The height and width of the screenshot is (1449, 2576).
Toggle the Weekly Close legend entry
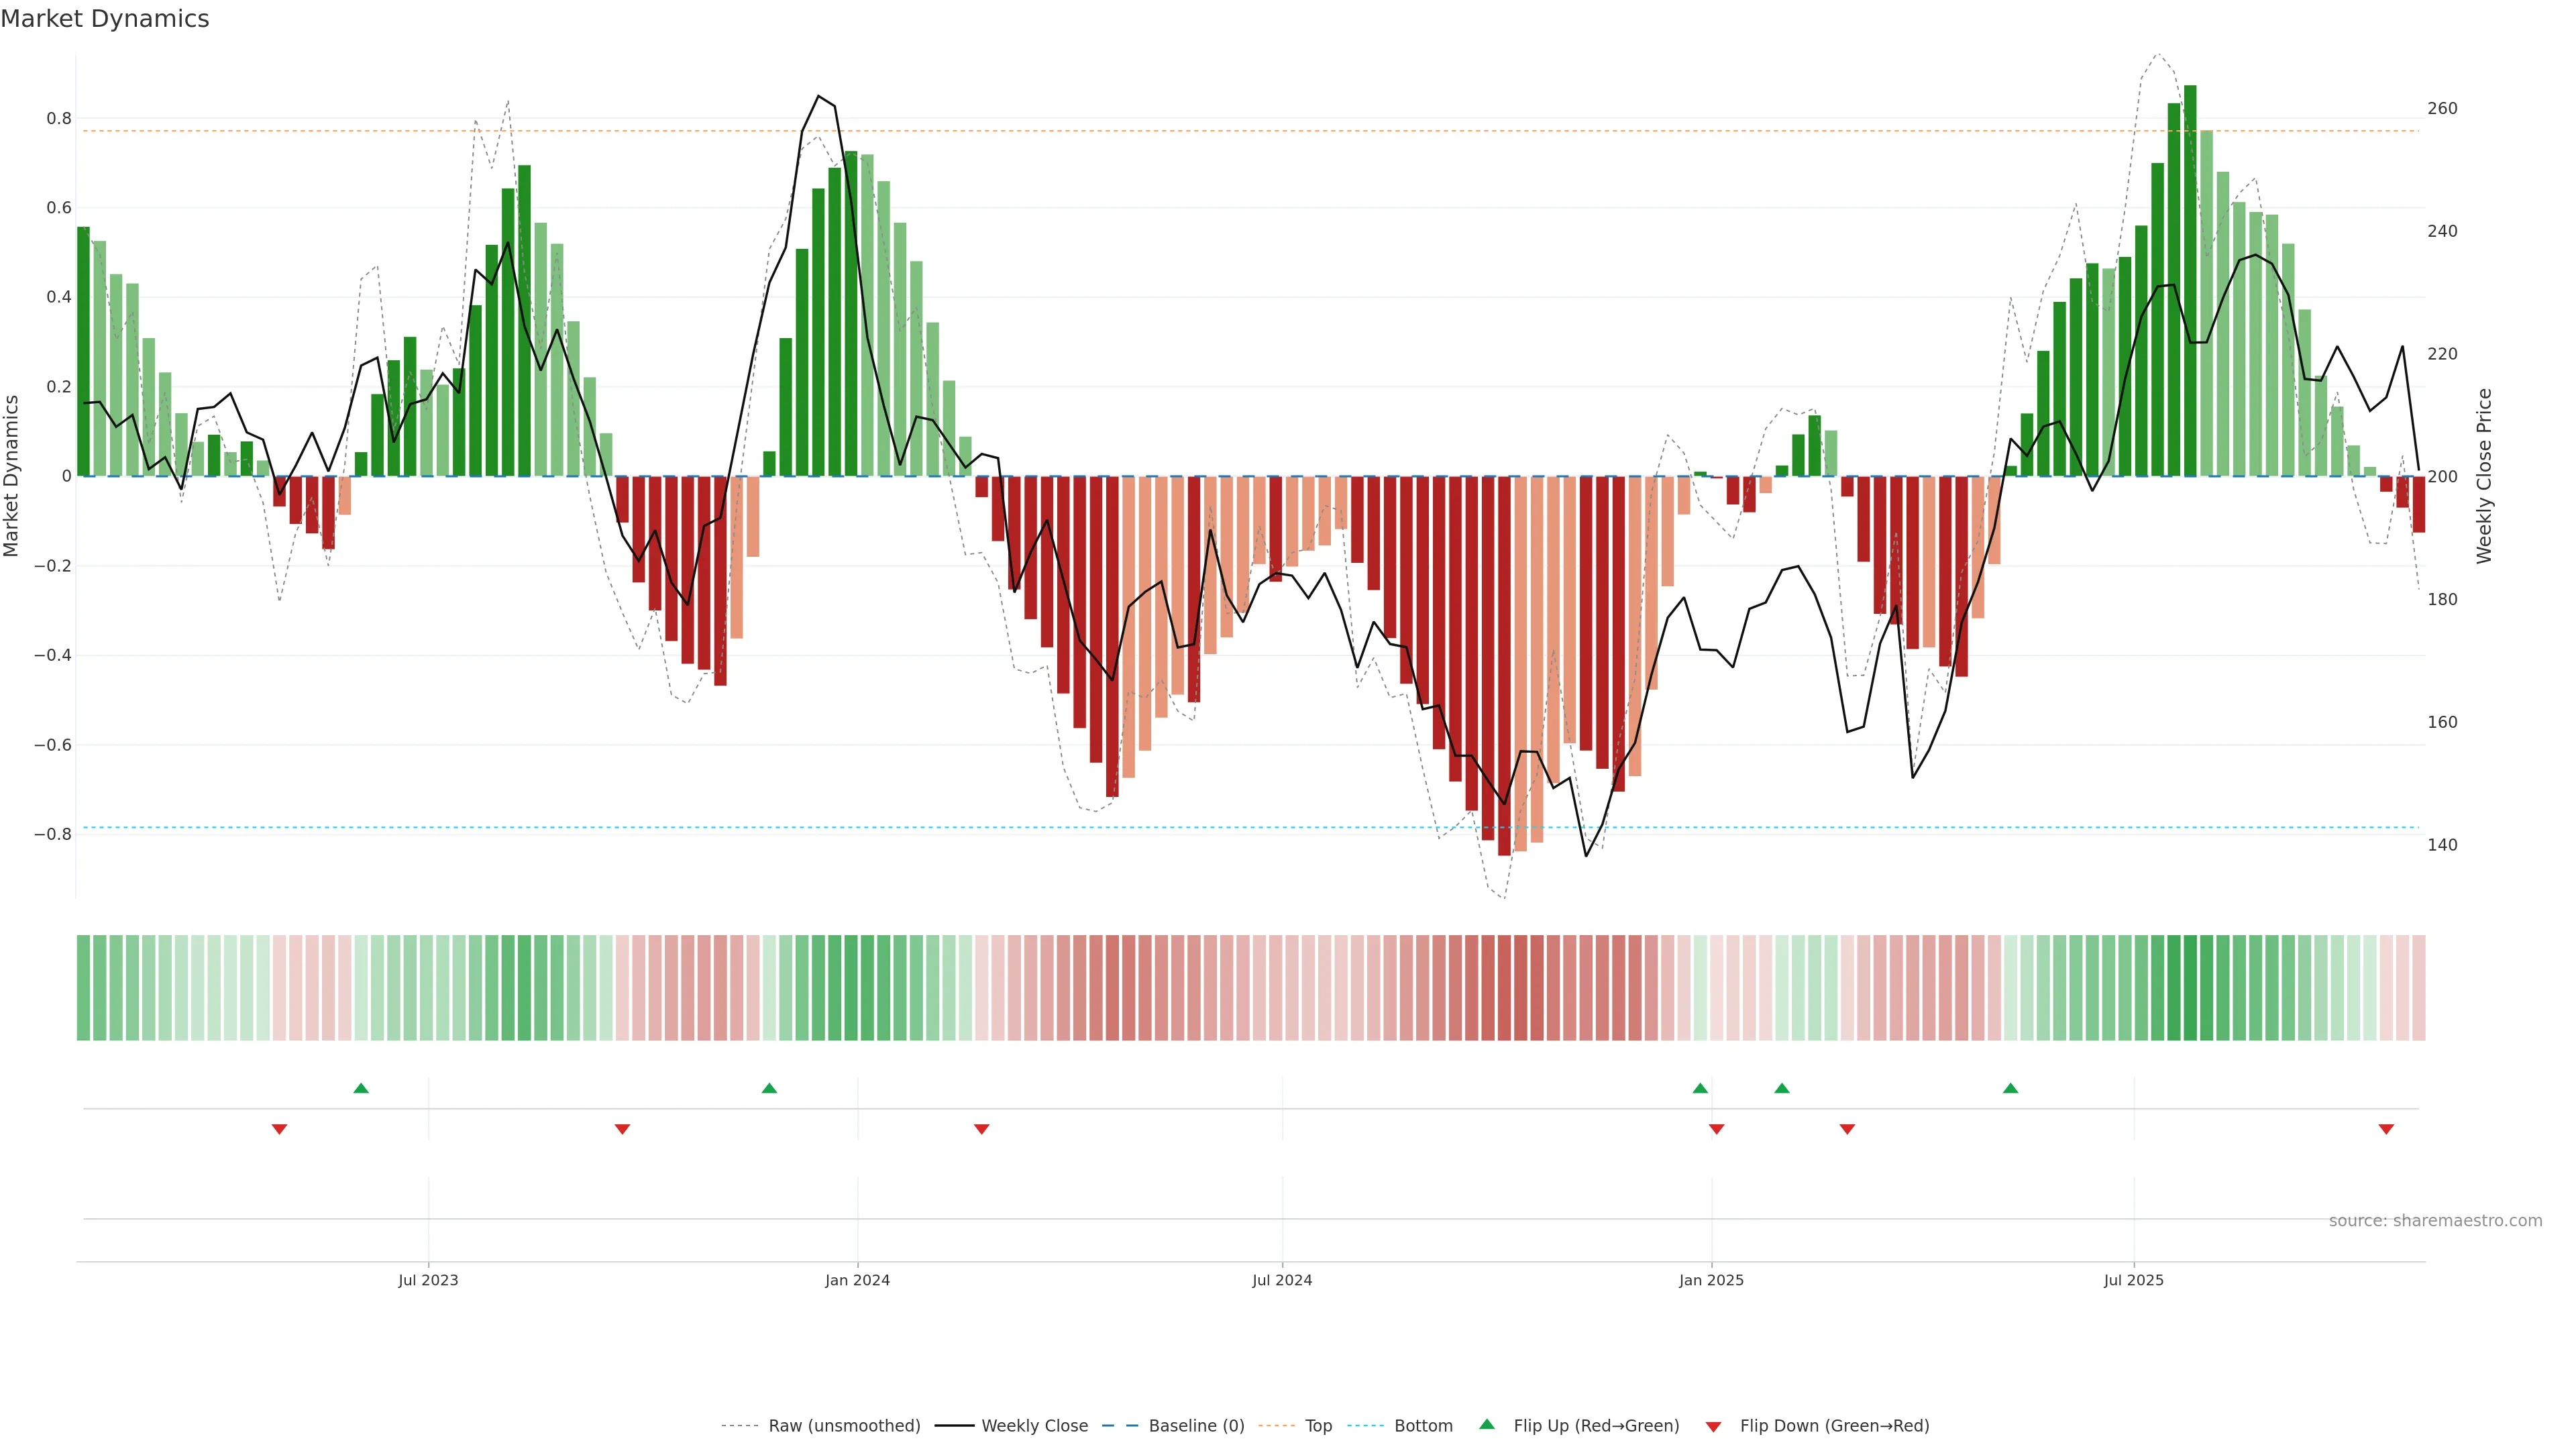1034,1426
